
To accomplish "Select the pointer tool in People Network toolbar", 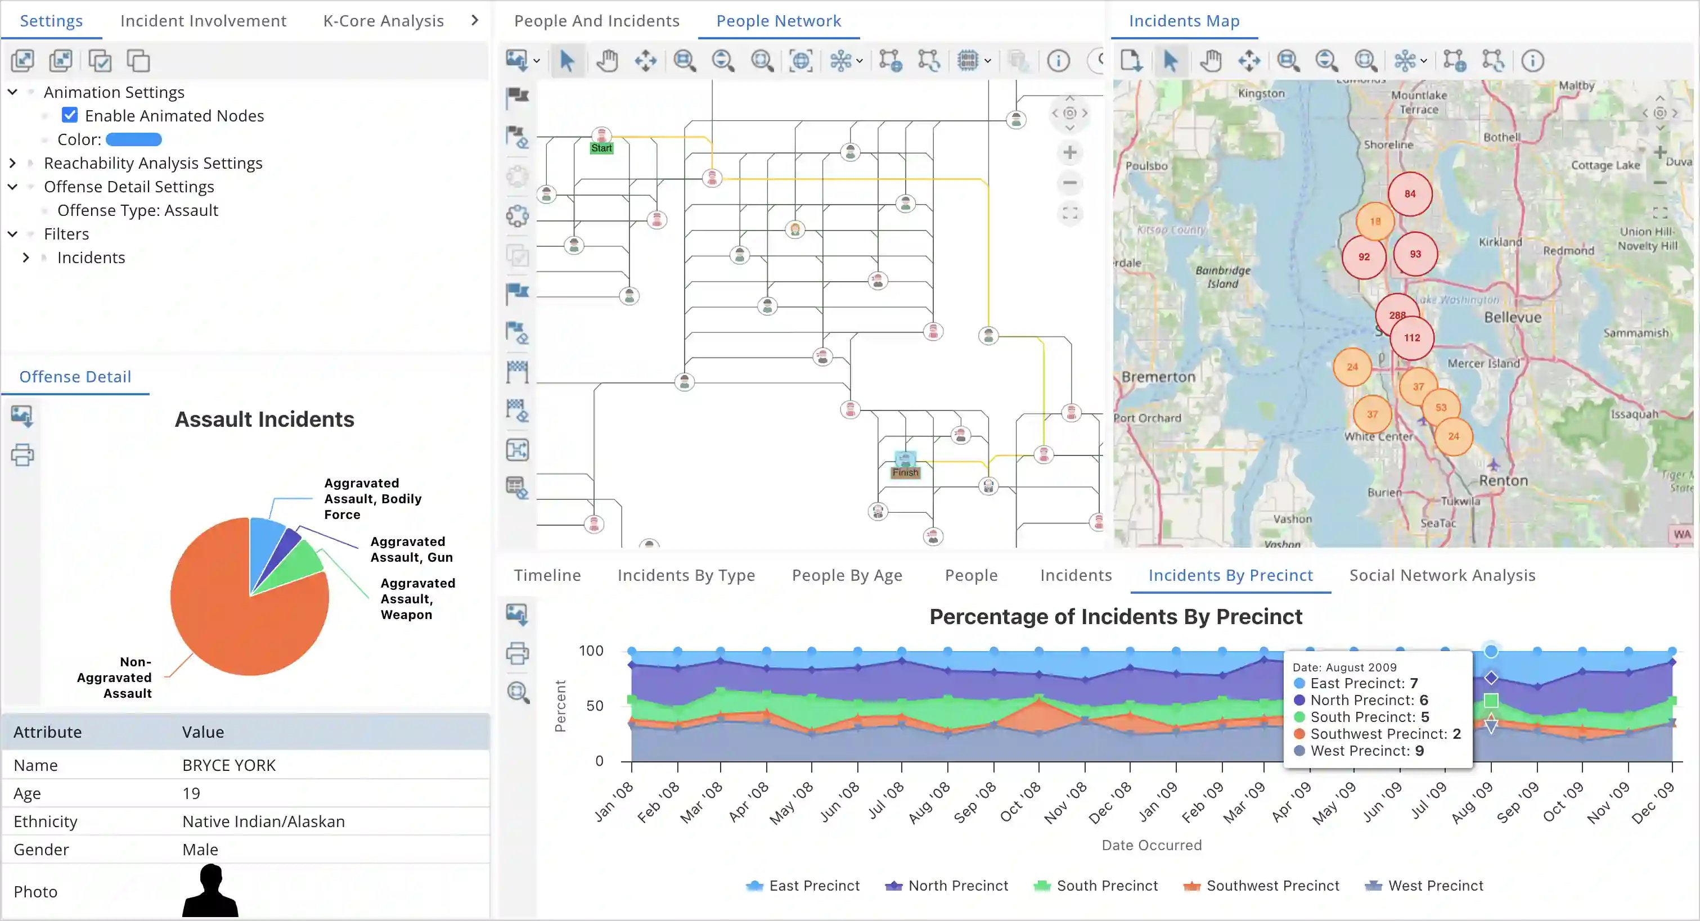I will coord(567,61).
